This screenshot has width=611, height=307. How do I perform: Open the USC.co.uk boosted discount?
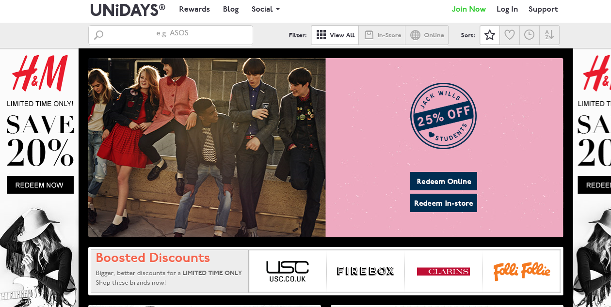pos(288,271)
